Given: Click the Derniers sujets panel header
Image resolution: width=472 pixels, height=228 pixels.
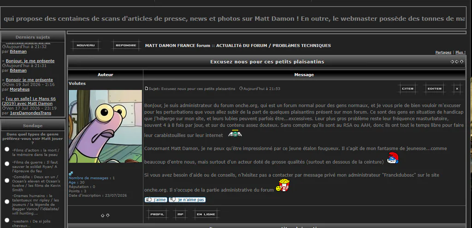Looking at the screenshot, I should click(33, 37).
